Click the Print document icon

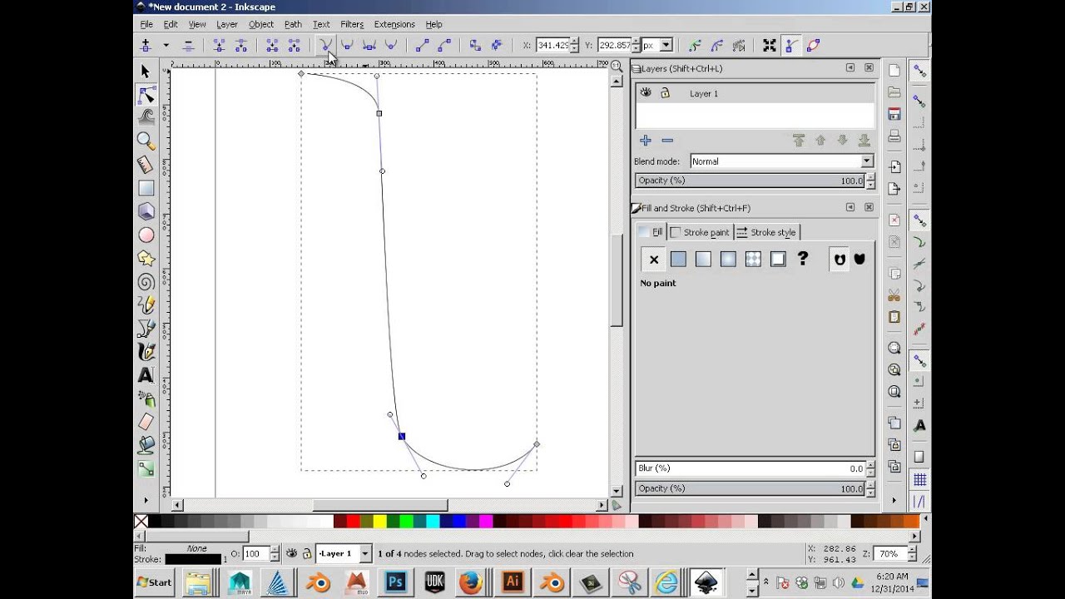(894, 136)
